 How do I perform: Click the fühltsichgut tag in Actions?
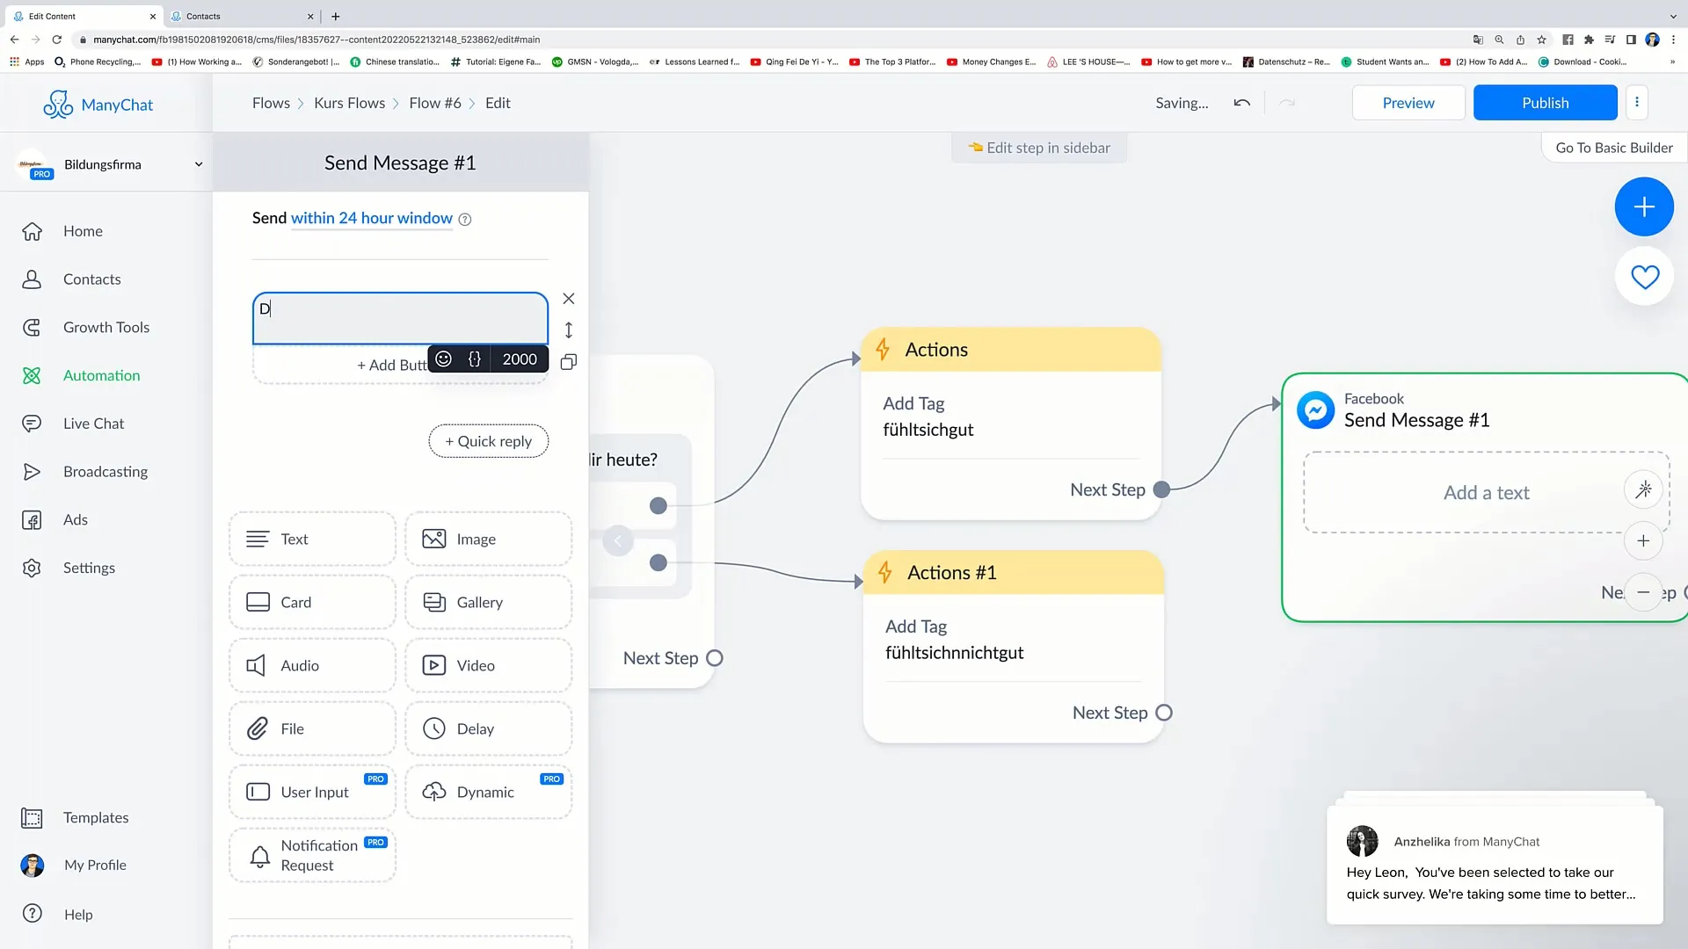[x=928, y=430]
